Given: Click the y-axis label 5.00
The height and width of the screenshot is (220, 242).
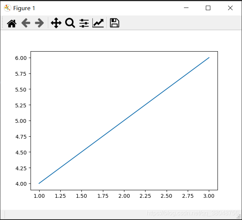Looking at the screenshot, I should pyautogui.click(x=21, y=121).
